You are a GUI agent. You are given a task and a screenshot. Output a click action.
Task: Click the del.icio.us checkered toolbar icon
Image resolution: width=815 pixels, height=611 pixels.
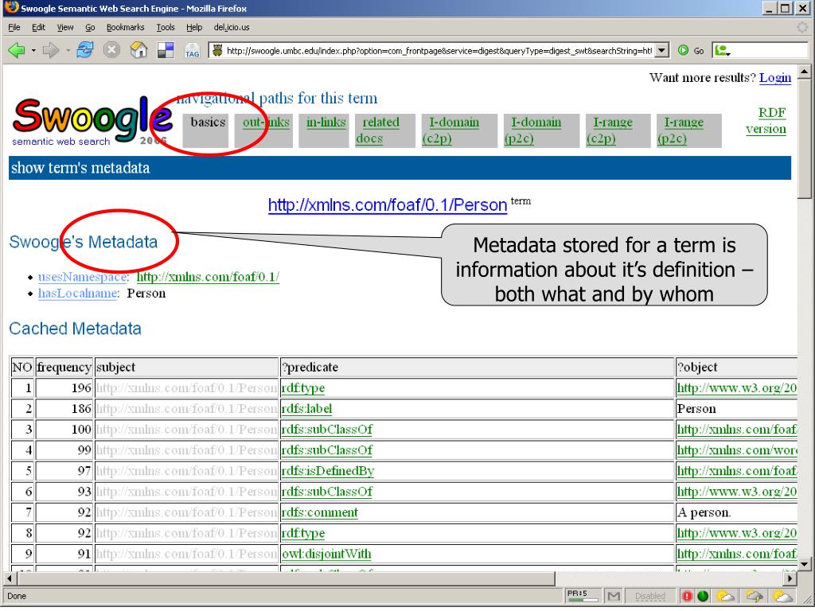[x=166, y=50]
